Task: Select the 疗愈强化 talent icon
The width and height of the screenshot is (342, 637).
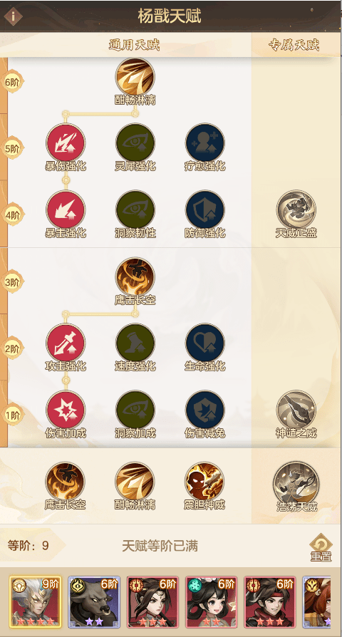Action: click(205, 143)
